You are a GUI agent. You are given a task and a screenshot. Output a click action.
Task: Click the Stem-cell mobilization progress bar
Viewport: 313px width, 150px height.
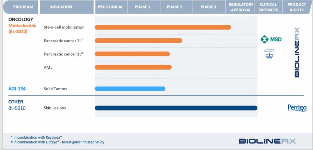[x=163, y=27]
